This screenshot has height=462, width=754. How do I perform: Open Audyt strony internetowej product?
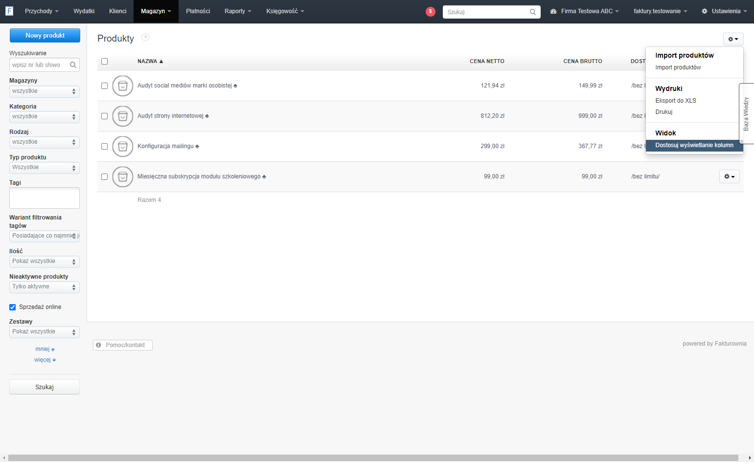pos(170,116)
